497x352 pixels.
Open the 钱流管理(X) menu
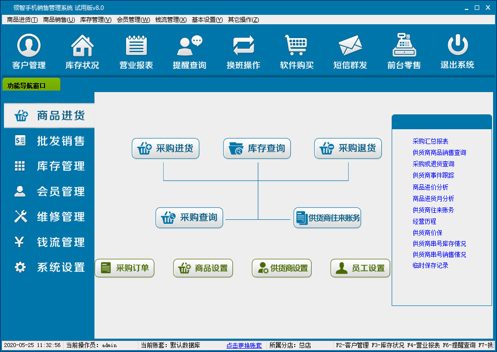coord(171,20)
